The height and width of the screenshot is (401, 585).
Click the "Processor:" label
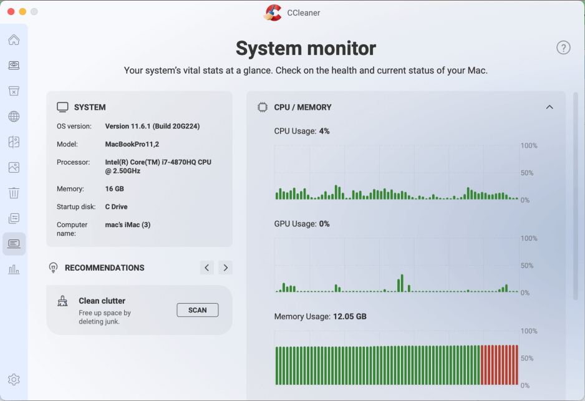click(73, 162)
